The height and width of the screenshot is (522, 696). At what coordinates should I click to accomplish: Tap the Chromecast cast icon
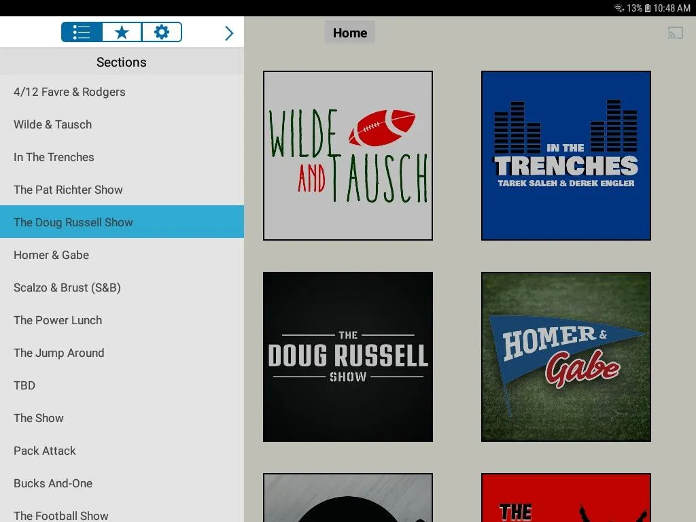(x=676, y=32)
